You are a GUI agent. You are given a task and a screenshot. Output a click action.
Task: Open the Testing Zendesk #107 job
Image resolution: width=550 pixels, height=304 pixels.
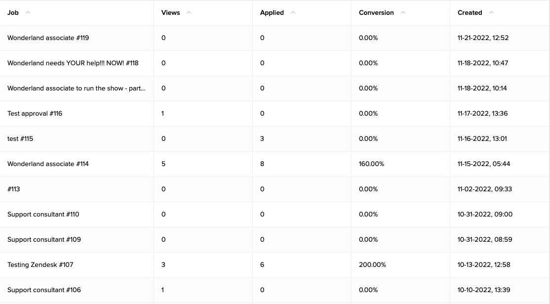pos(40,264)
